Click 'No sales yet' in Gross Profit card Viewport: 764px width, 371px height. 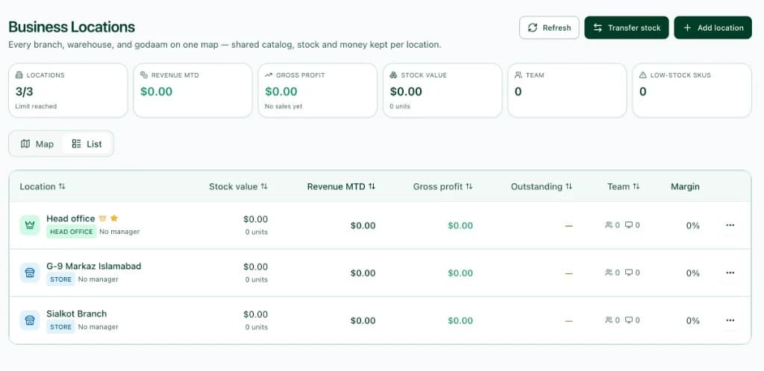pos(284,106)
